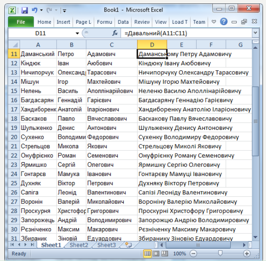This screenshot has width=266, height=261.
Task: Open the Name Box dropdown arrow
Action: [x=78, y=33]
